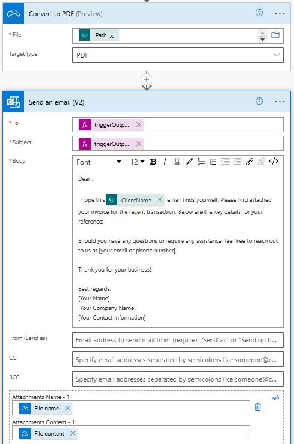Click the Path token in File field
The width and height of the screenshot is (294, 444).
click(x=99, y=35)
